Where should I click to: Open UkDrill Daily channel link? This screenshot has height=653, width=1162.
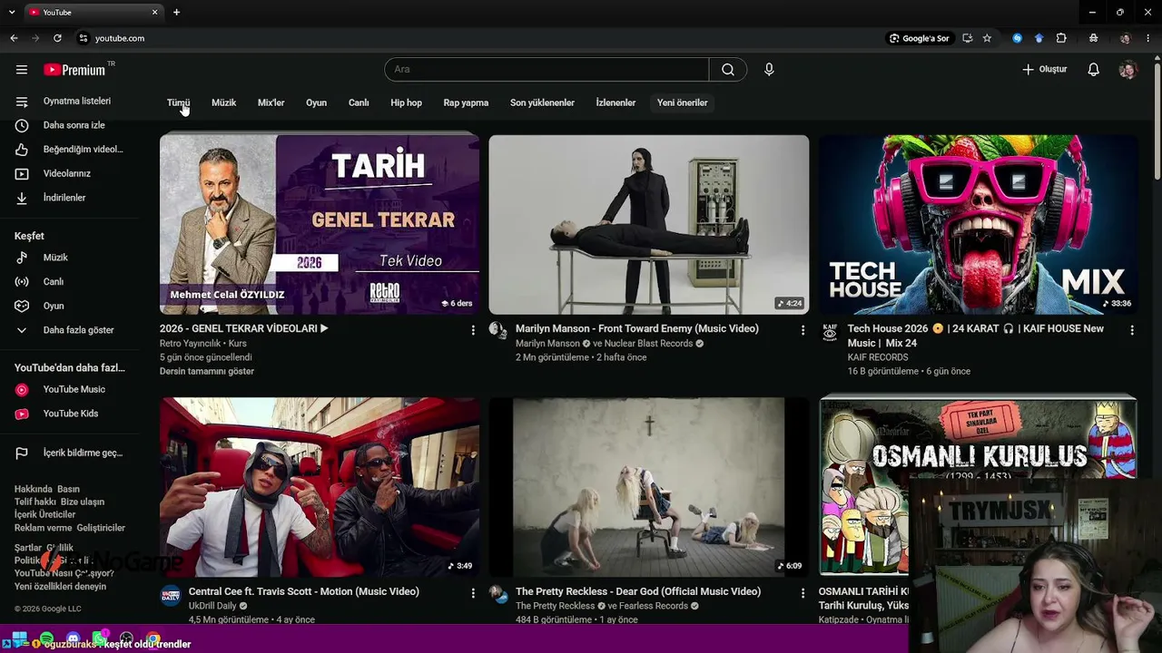click(x=212, y=606)
